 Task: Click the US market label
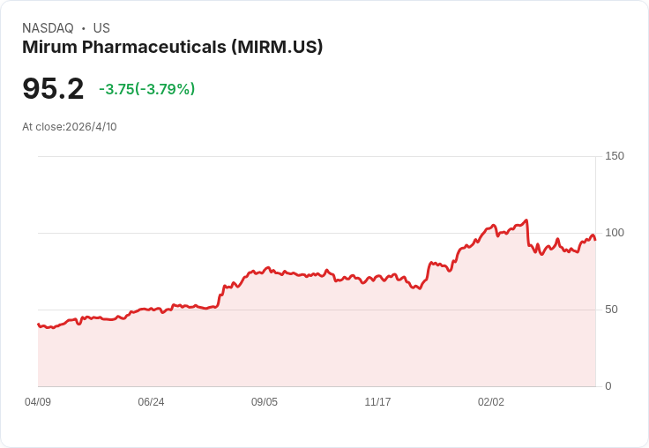click(101, 28)
